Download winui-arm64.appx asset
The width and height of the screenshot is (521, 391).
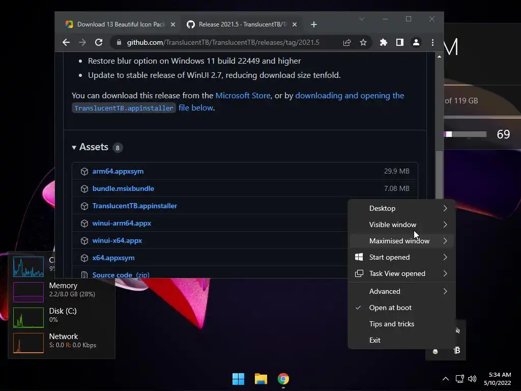pyautogui.click(x=122, y=223)
